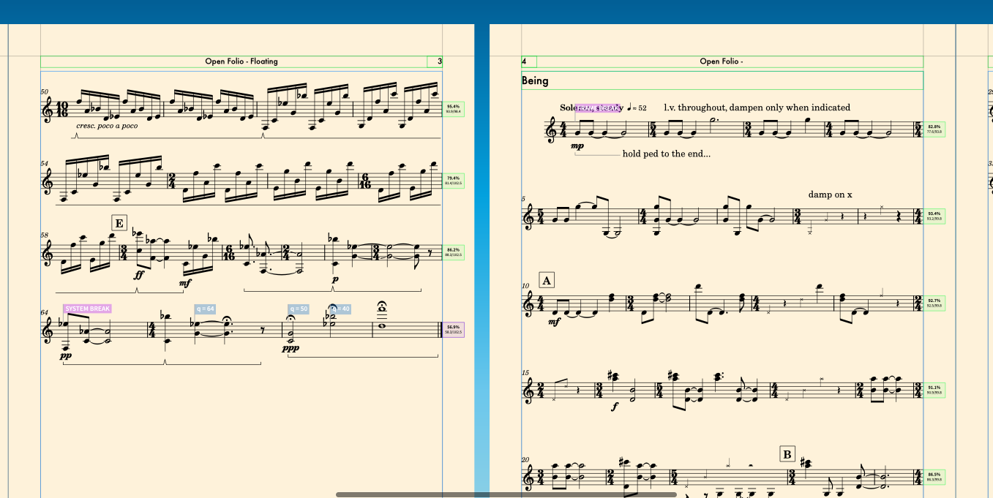This screenshot has height=498, width=993.
Task: Select the mf dynamic on page 3
Action: [184, 282]
